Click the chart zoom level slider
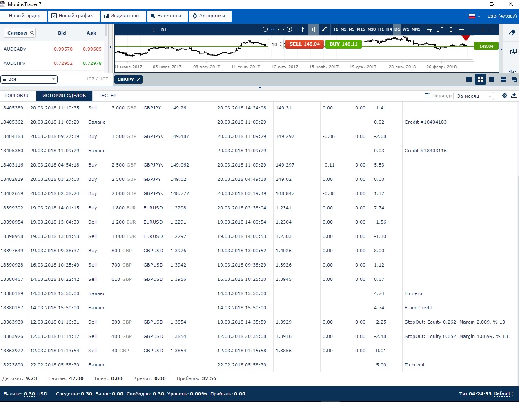Viewport: 519px width, 402px height. pos(277,29)
